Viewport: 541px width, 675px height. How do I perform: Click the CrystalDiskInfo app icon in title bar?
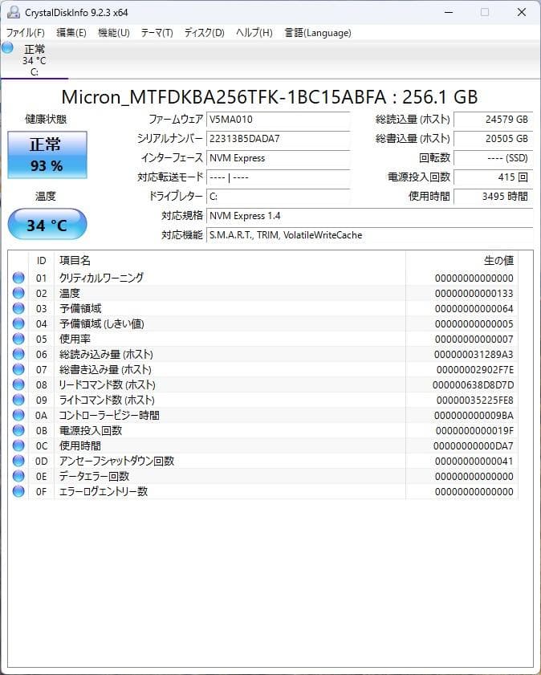(14, 13)
